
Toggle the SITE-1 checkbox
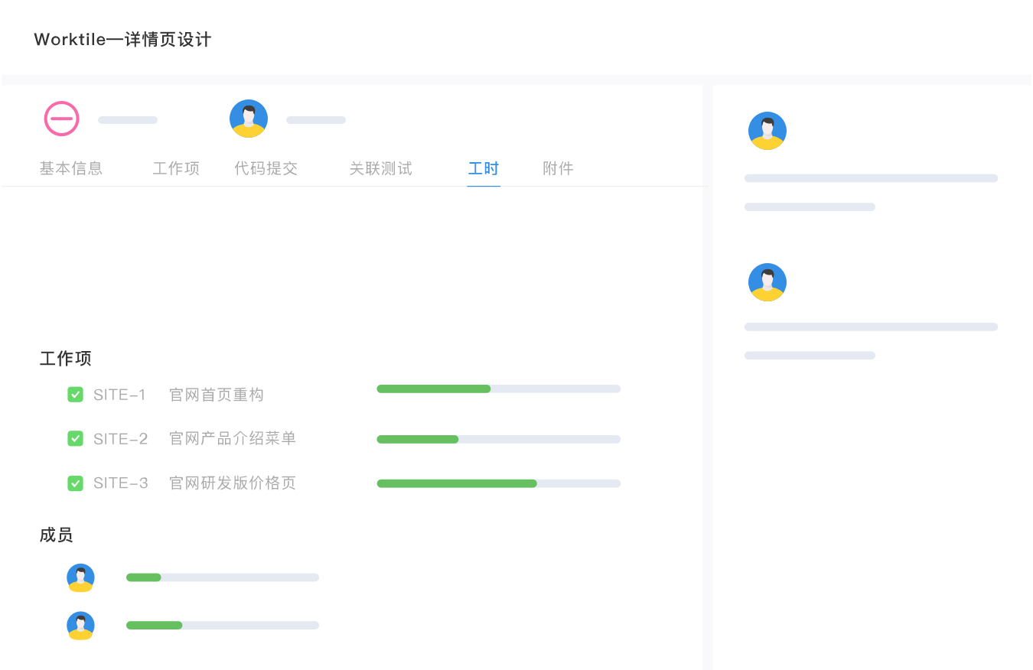75,395
